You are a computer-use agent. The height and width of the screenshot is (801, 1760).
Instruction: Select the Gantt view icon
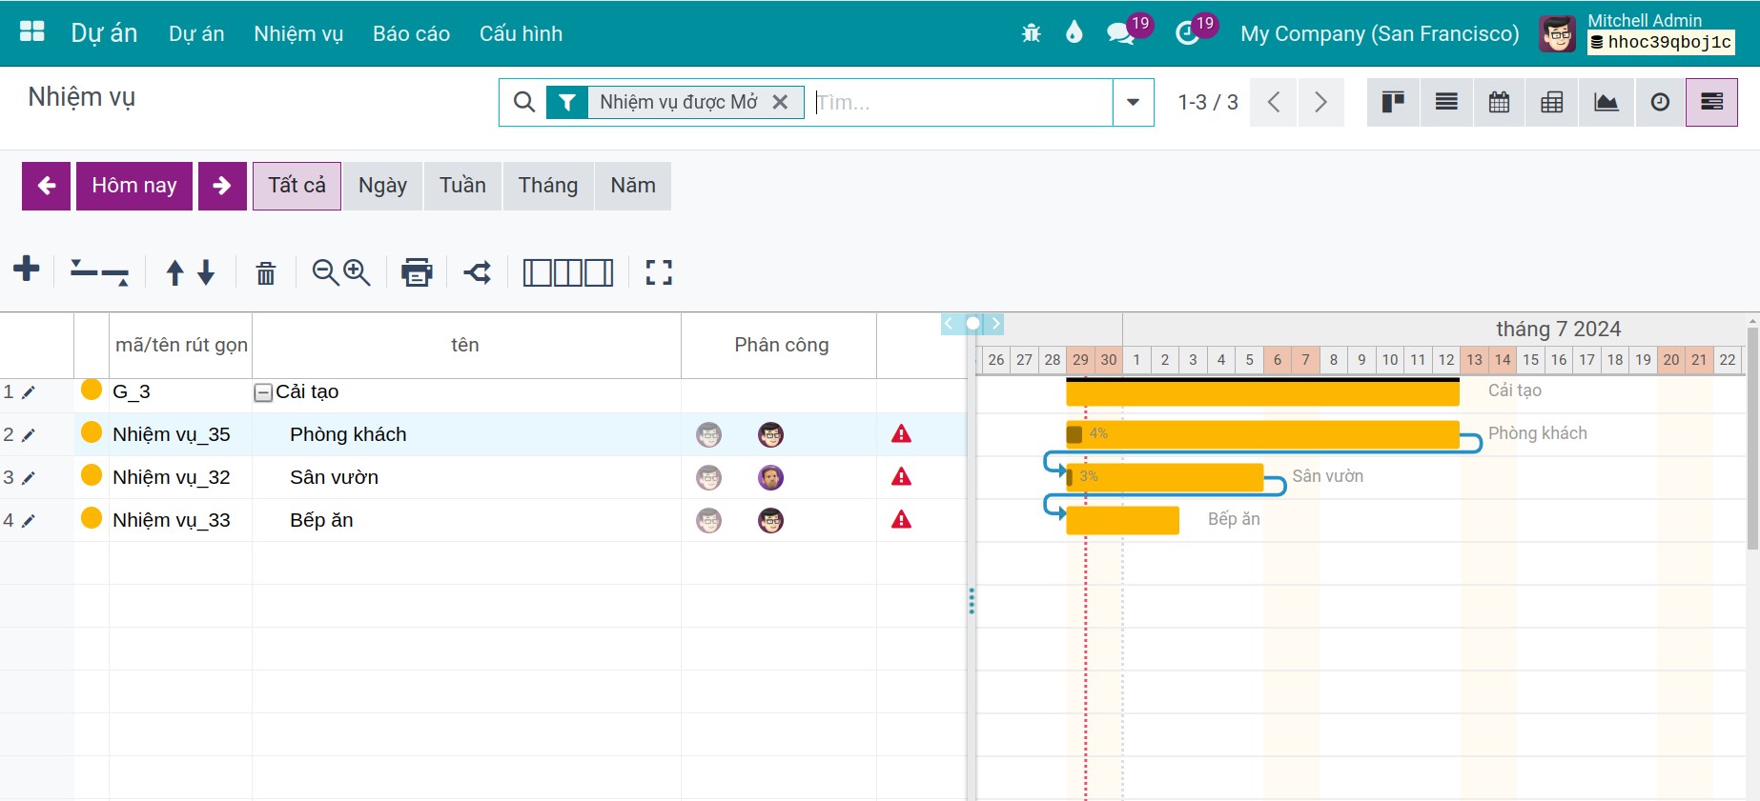click(x=1711, y=102)
